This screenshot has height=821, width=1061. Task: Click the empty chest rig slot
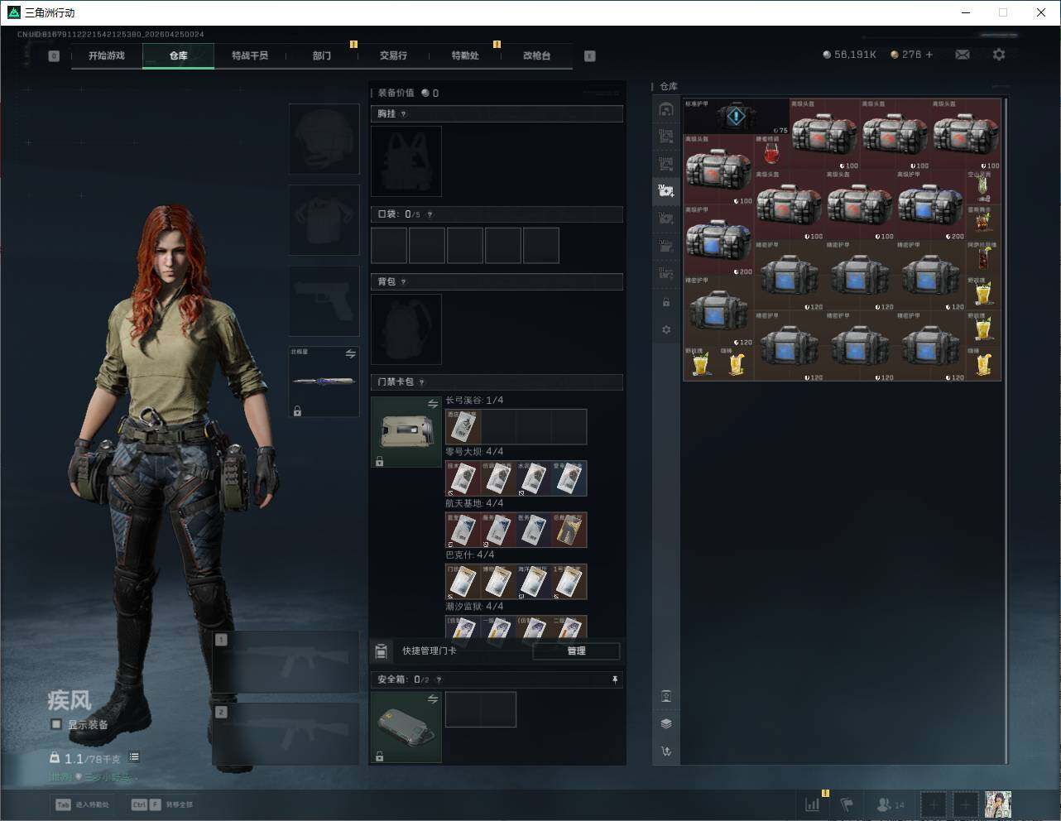pyautogui.click(x=406, y=161)
